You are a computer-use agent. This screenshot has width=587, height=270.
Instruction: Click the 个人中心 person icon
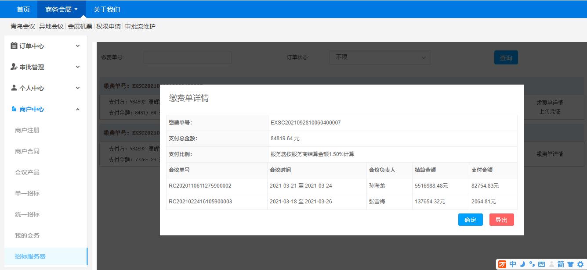click(14, 88)
